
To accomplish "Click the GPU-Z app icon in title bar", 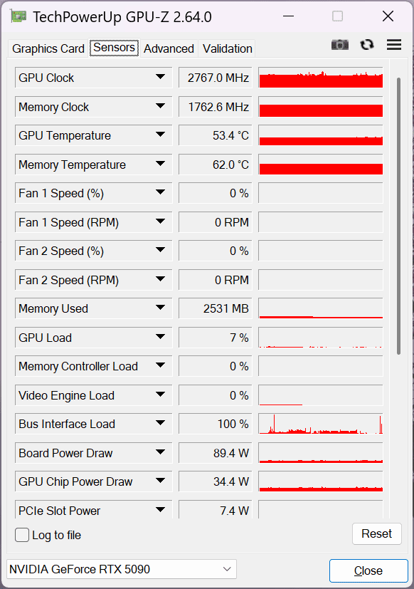I will point(18,16).
